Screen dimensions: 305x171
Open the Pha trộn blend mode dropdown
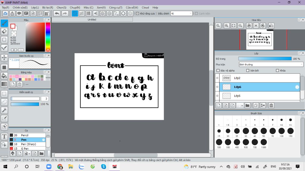[271, 64]
